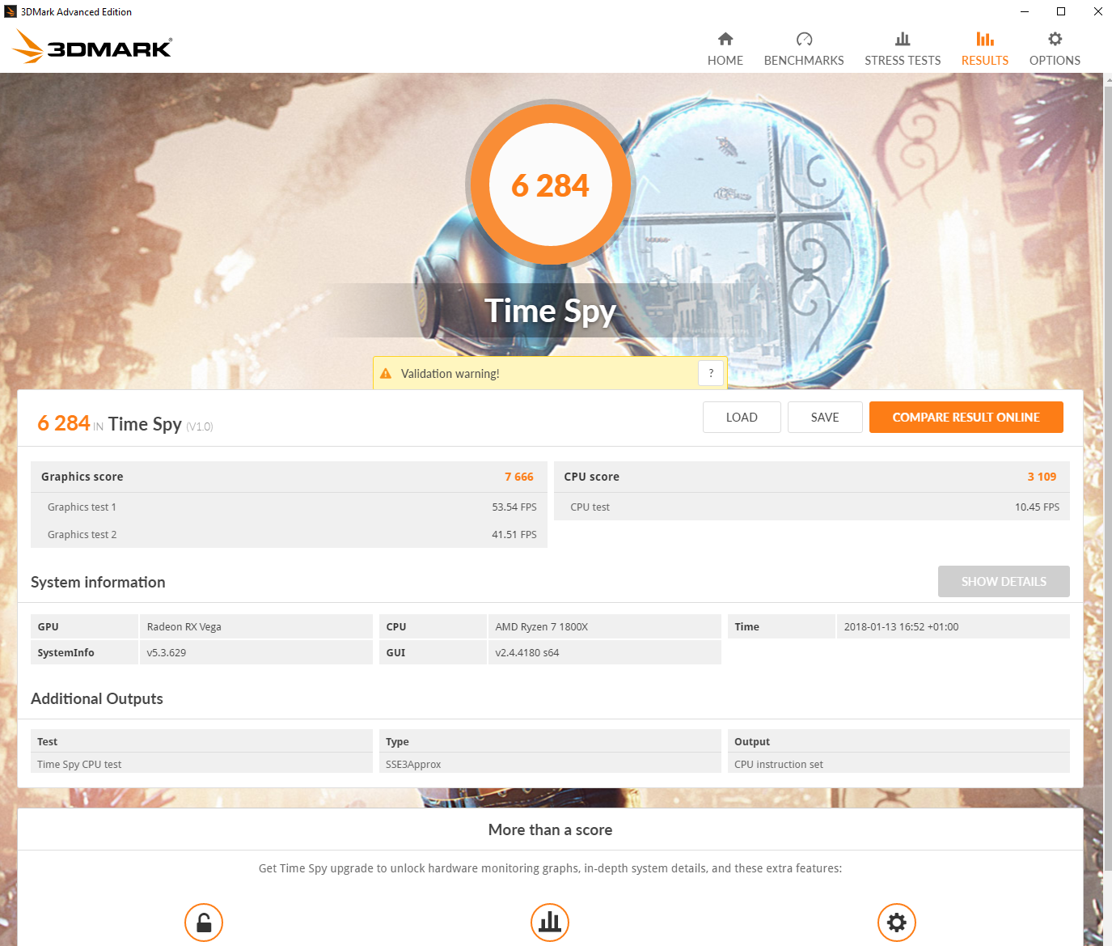Image resolution: width=1112 pixels, height=946 pixels.
Task: Click the SAVE button
Action: pos(825,418)
